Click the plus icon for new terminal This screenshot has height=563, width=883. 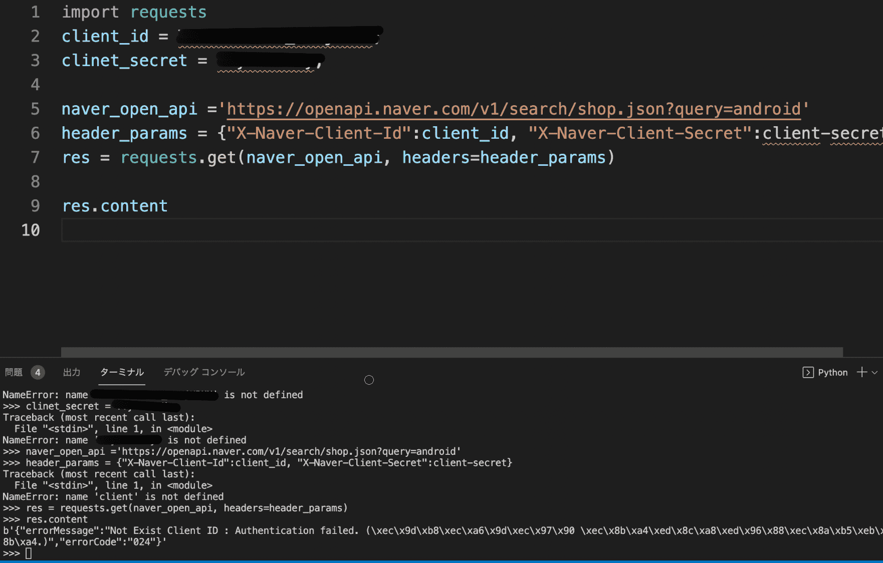pos(862,372)
